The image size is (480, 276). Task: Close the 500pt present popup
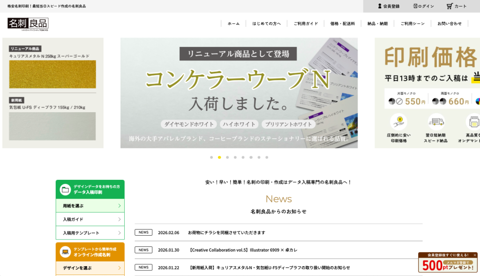tap(474, 255)
